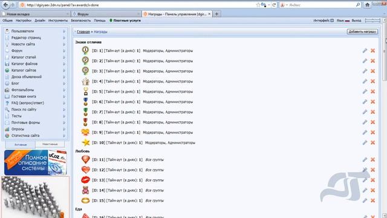Open Почтовые формы module in sidebar

tap(25, 122)
